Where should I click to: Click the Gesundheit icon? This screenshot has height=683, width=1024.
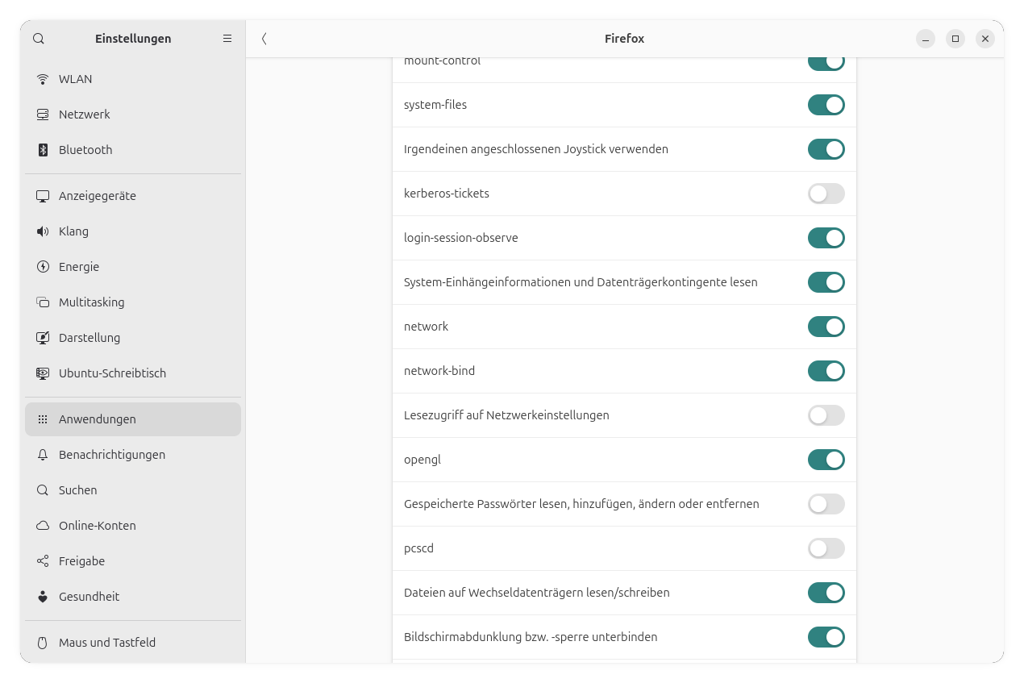(43, 597)
